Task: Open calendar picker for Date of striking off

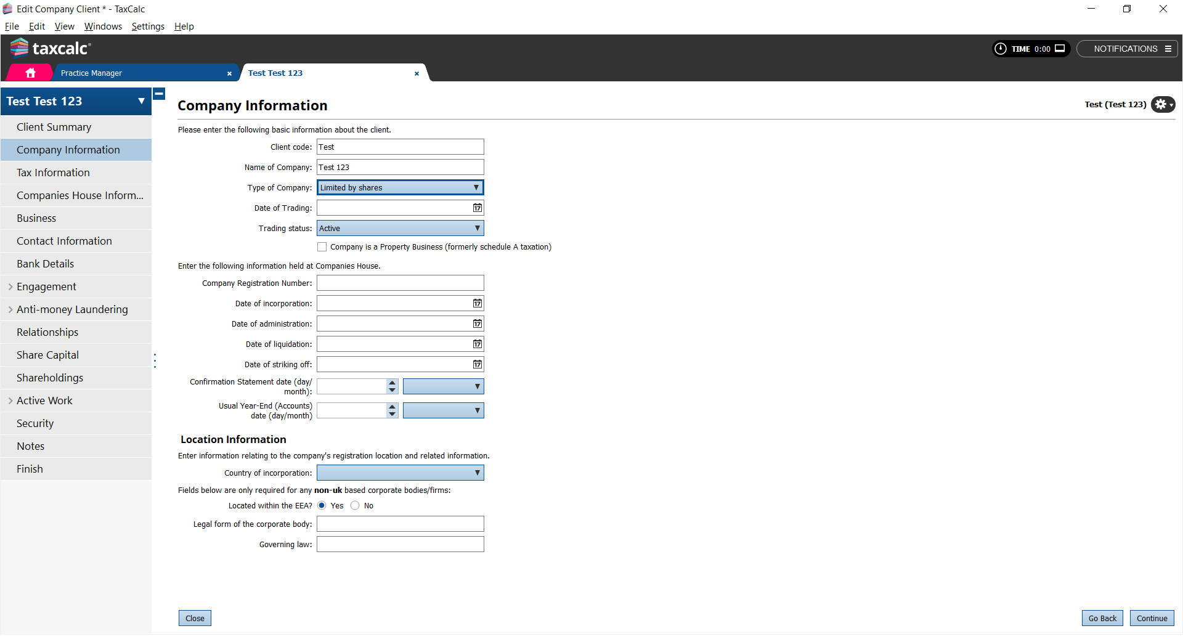Action: point(477,365)
